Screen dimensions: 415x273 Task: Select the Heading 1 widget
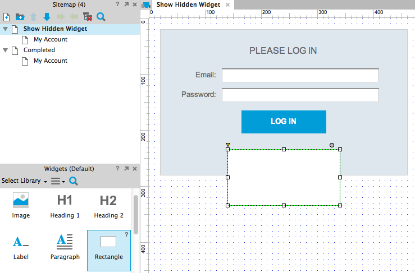click(65, 206)
